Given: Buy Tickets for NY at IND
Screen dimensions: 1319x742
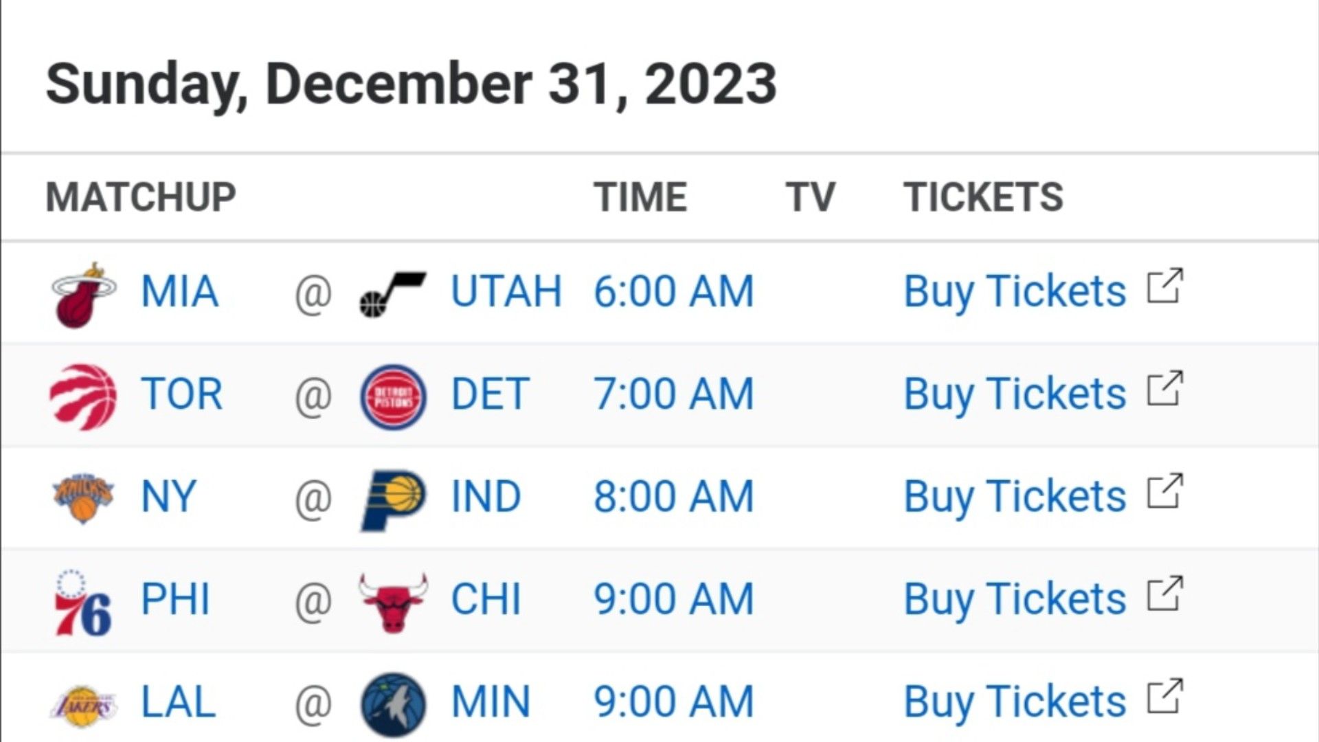Looking at the screenshot, I should point(1015,497).
